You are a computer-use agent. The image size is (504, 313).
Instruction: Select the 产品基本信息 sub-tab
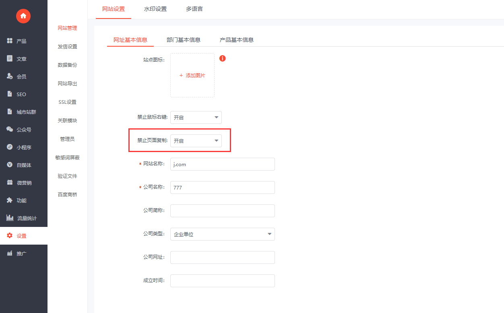click(x=237, y=40)
